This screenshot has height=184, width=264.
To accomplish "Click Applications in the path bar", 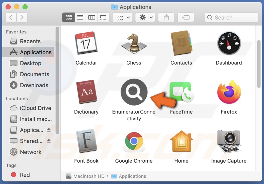I will [x=129, y=176].
